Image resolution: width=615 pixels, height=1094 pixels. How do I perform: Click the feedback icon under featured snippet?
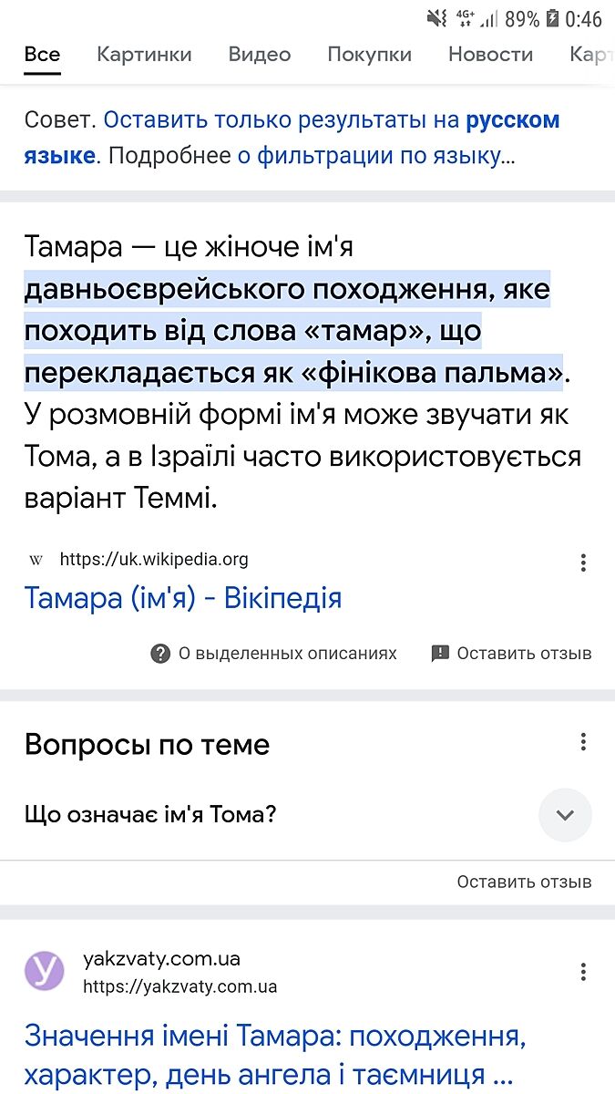pos(441,653)
